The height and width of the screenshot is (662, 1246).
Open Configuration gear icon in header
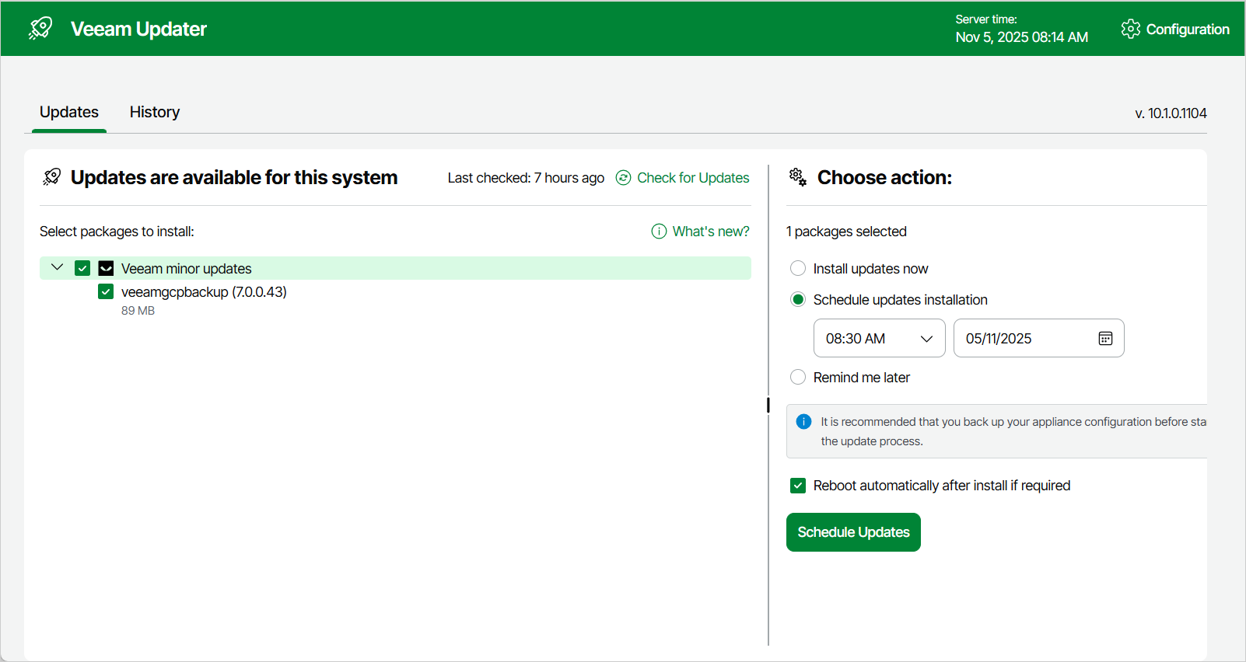pos(1130,29)
